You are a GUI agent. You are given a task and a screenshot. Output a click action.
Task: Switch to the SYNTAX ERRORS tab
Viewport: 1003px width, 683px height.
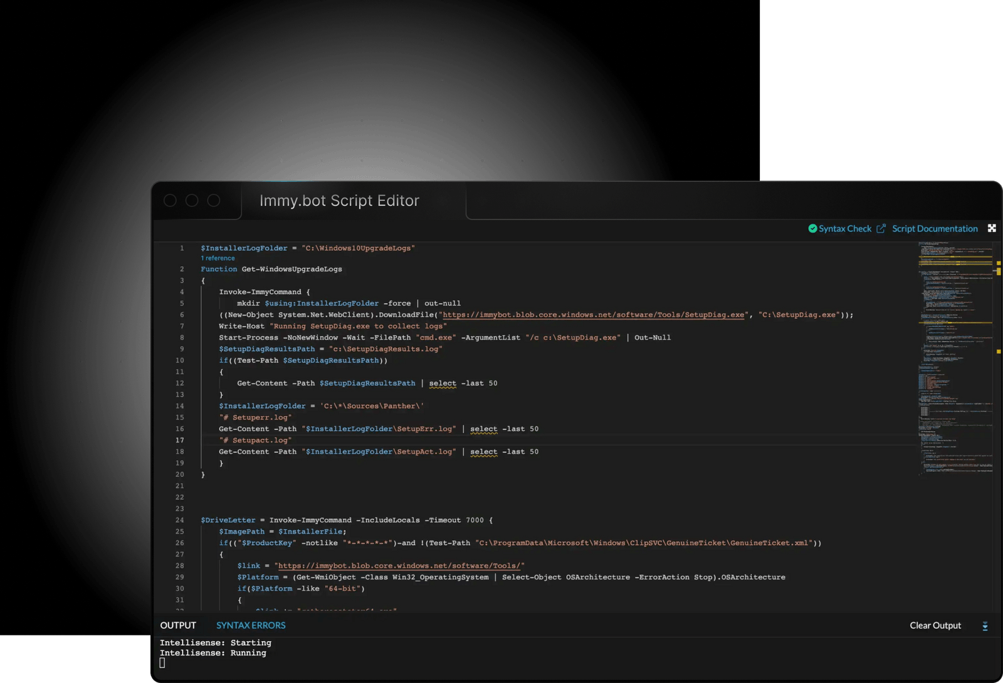[251, 625]
